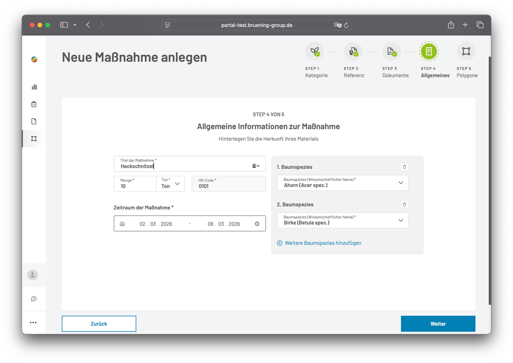
Task: Open the Birke (Betula spec.) dropdown
Action: [401, 220]
